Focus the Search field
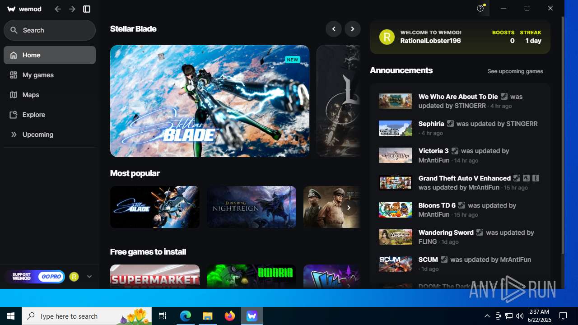The width and height of the screenshot is (578, 325). 50,30
